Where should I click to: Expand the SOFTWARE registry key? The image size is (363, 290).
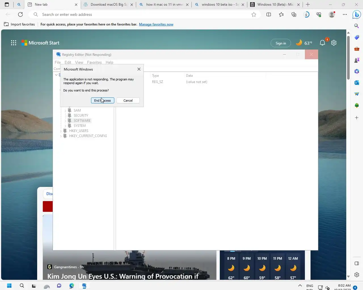(65, 121)
